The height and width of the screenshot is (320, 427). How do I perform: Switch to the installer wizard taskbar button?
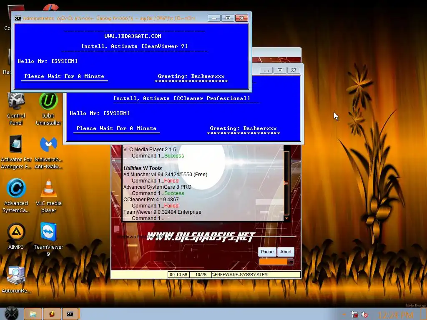coord(52,314)
